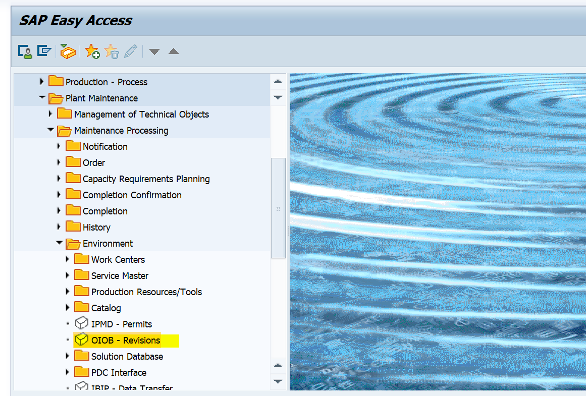Expand the Completion node arrow

(59, 210)
